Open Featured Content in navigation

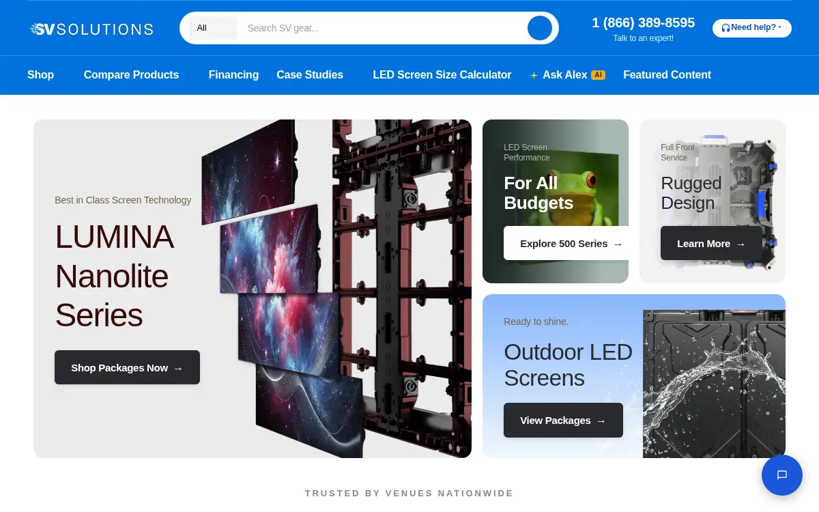coord(667,75)
